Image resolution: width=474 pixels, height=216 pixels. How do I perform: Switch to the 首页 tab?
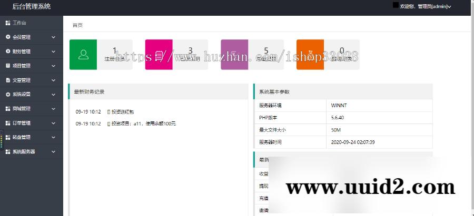[78, 25]
